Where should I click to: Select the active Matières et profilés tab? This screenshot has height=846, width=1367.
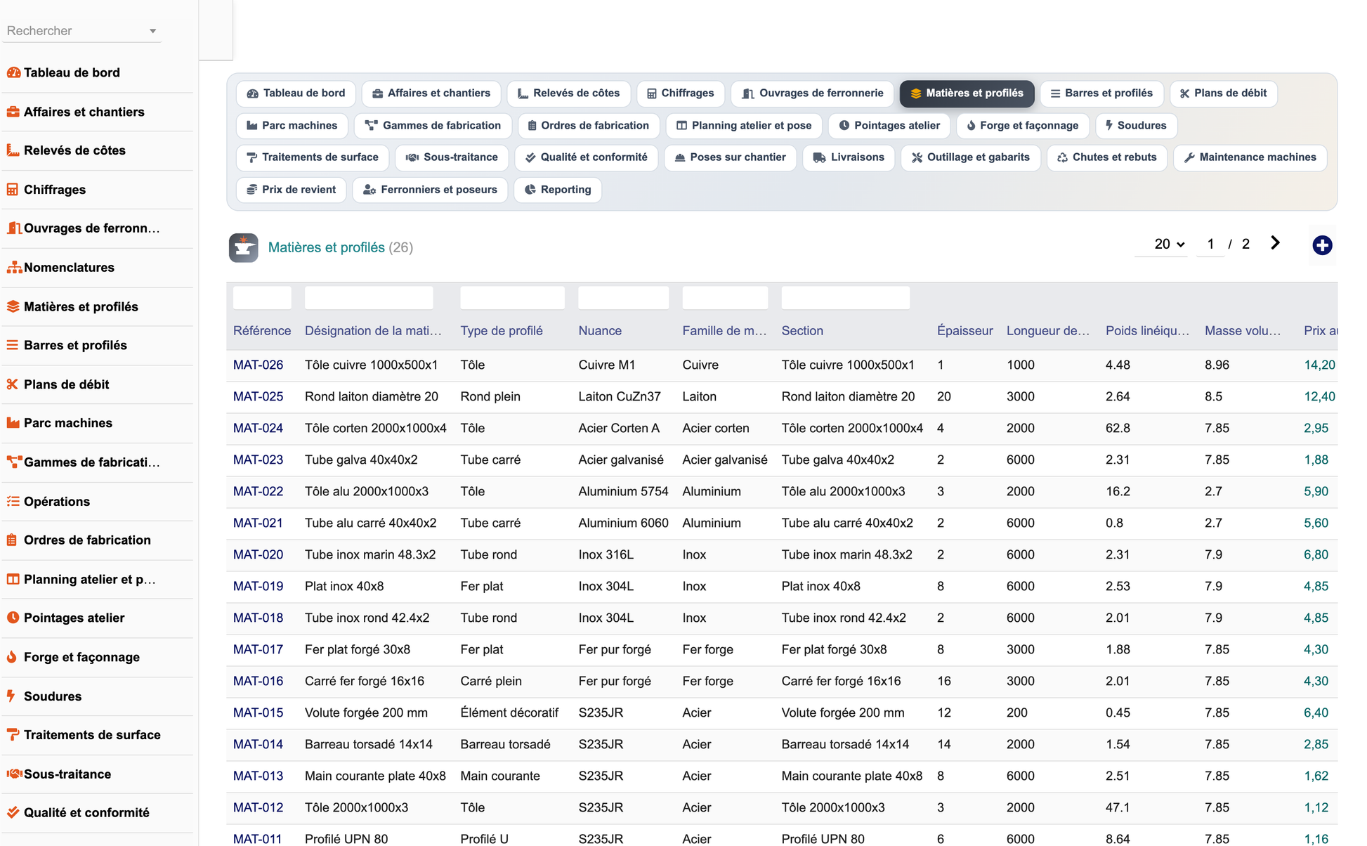(967, 93)
